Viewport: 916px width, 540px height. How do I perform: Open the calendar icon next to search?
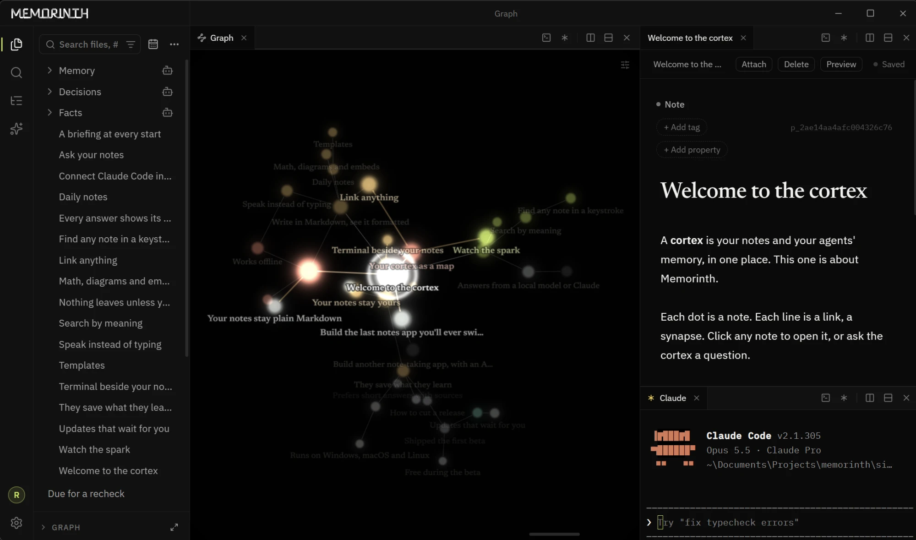(153, 44)
